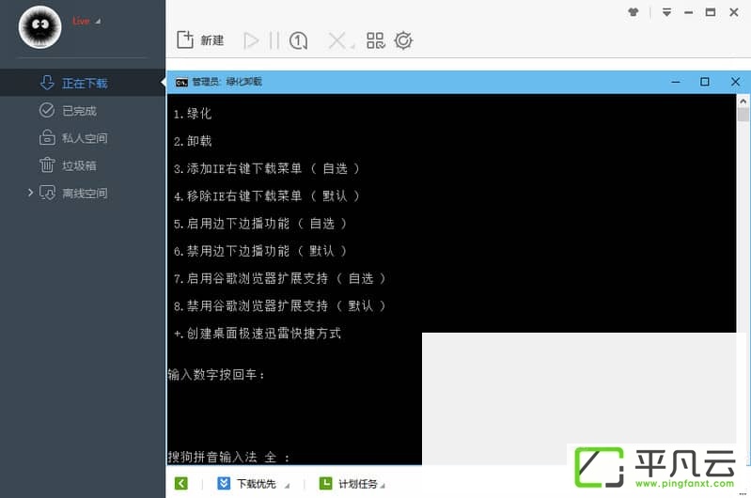Click the line 3.添加IE右键下载菜单
Screen dimensions: 751x498
[x=266, y=168]
